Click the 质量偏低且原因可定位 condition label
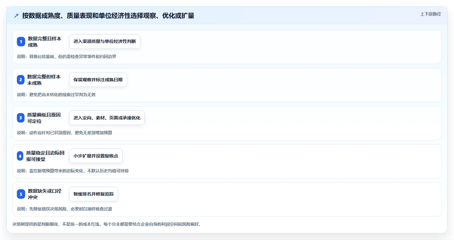454x240 pixels. (44, 118)
